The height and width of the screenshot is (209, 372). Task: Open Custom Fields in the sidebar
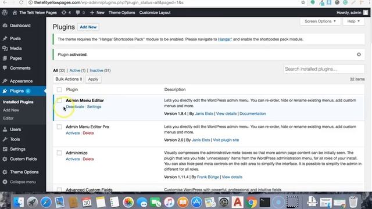23,159
